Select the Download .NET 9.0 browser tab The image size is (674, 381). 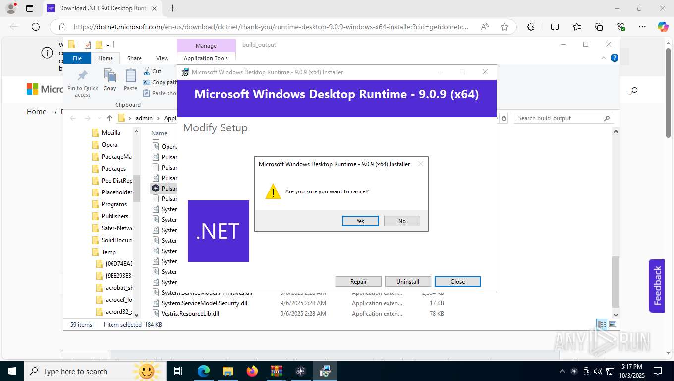pos(102,8)
